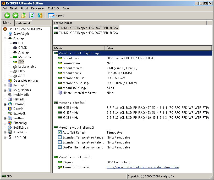Select the CPU chip icon in the tree
Image resolution: width=214 pixels, height=180 pixels.
[x=15, y=43]
